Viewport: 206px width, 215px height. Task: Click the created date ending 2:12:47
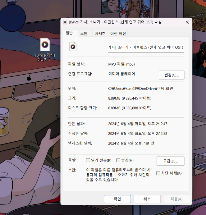(x=138, y=124)
